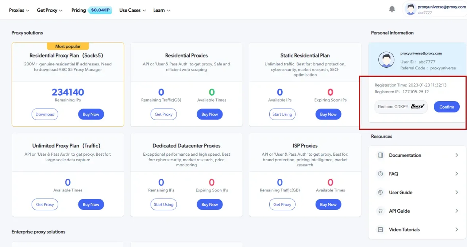Screen dimensions: 467x247
Task: Open the Pricing menu item
Action: (x=79, y=10)
